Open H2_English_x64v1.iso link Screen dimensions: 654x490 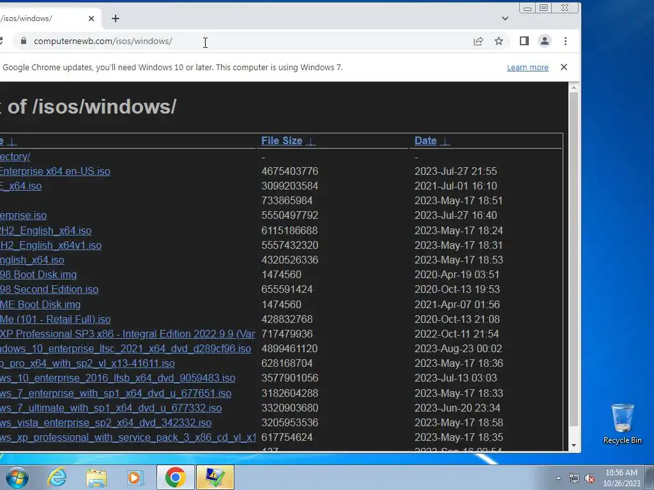pyautogui.click(x=51, y=245)
